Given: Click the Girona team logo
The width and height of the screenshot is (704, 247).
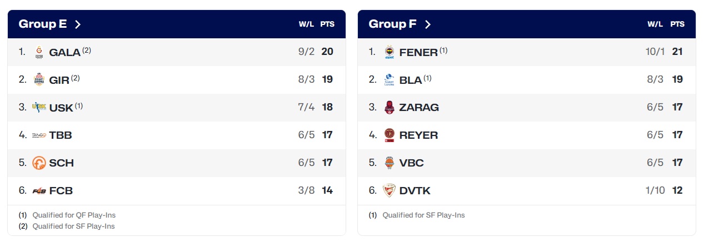Looking at the screenshot, I should pos(39,79).
